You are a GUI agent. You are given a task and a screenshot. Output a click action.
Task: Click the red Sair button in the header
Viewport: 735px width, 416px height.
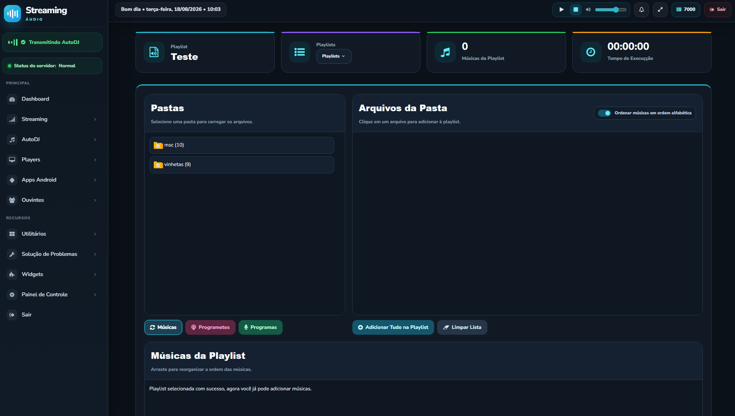[x=718, y=9]
